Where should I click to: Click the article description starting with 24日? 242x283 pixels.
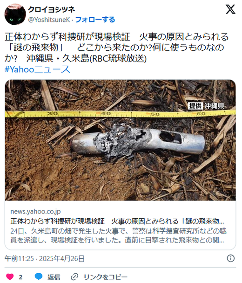tap(118, 235)
